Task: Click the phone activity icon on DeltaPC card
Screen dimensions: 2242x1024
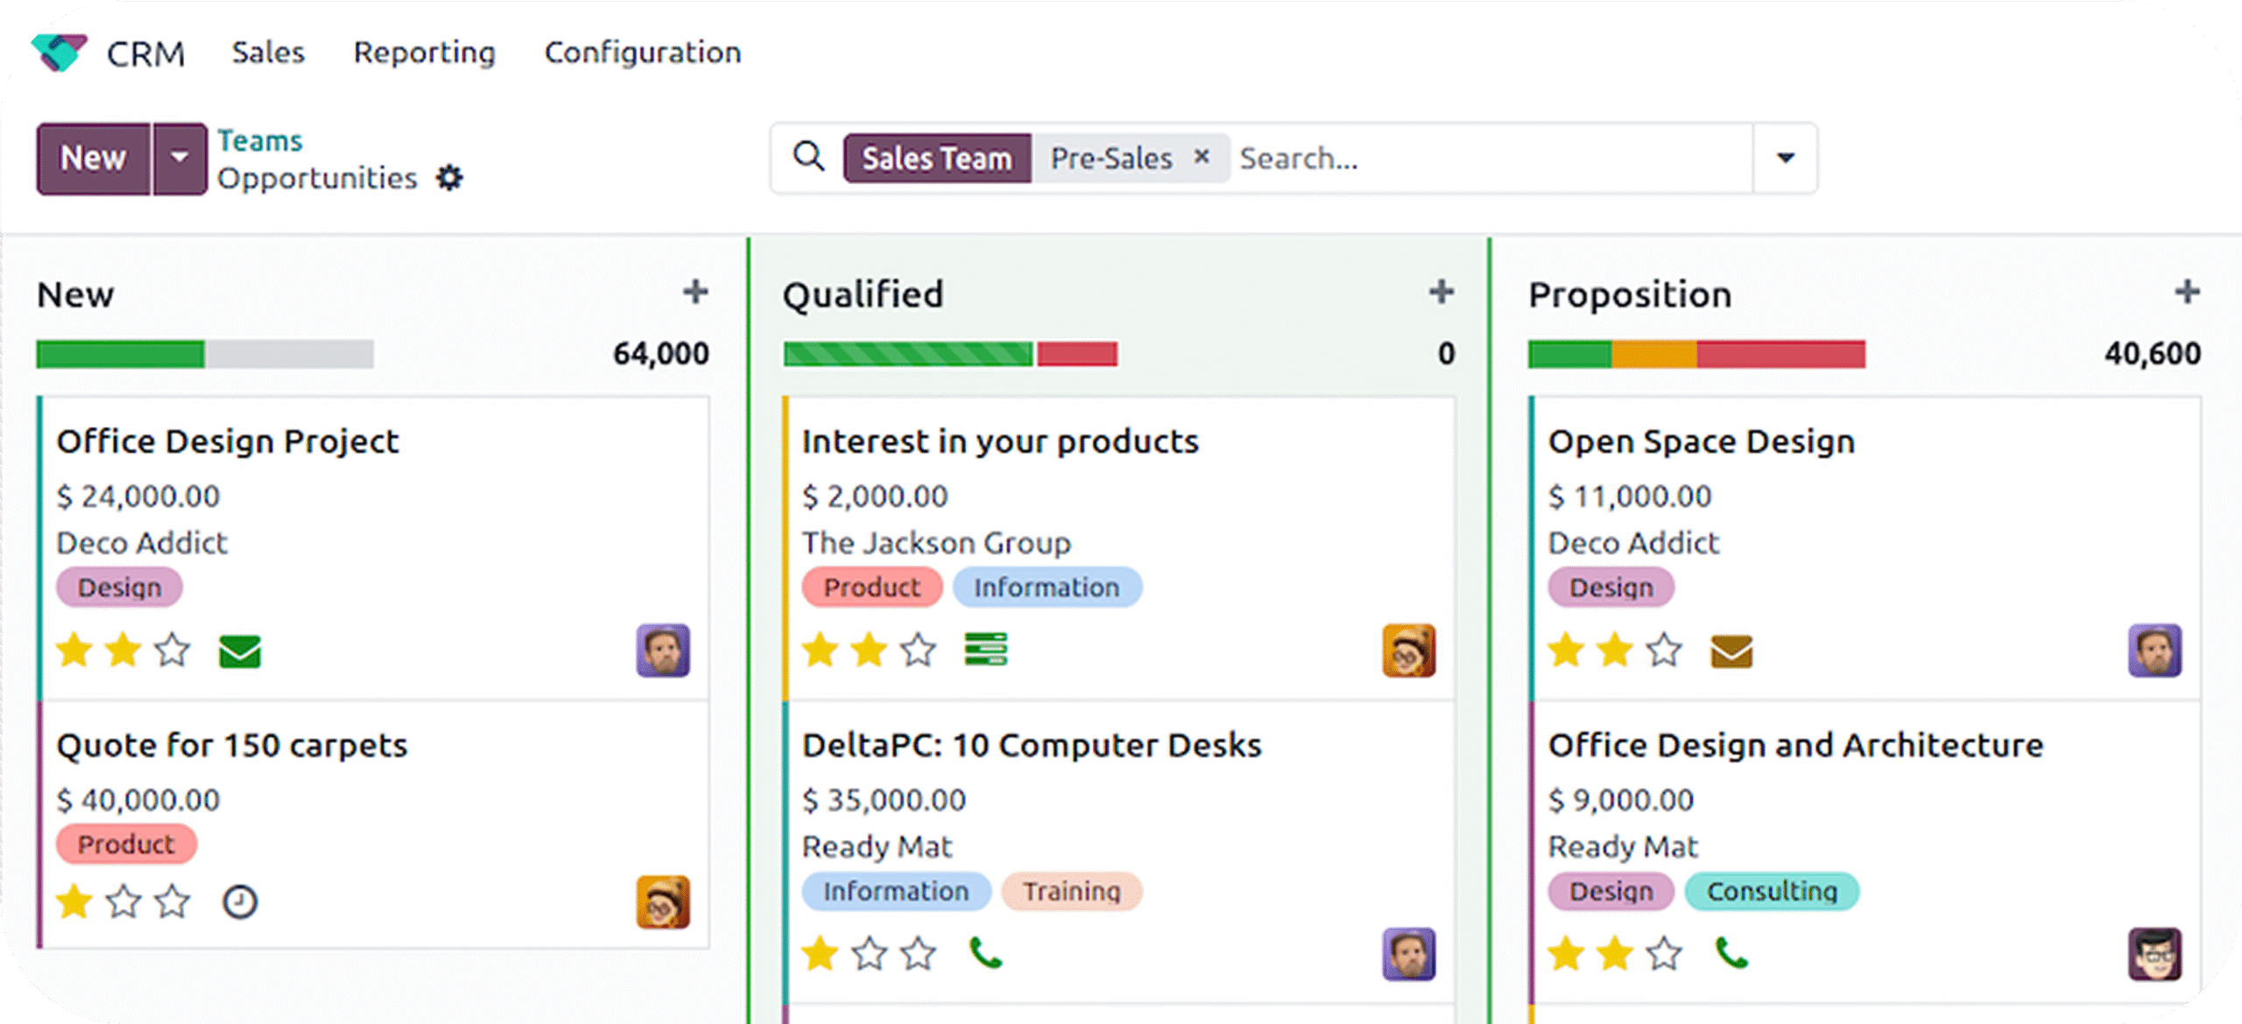Action: click(985, 953)
